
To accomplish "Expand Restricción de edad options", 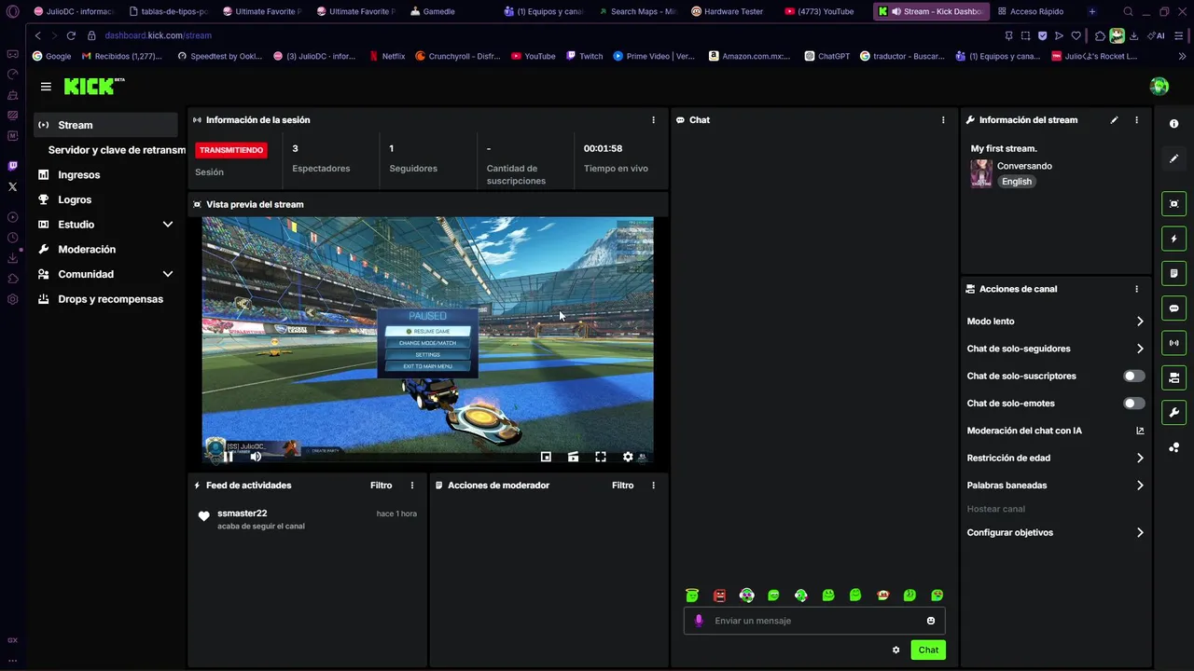I will (x=1055, y=459).
